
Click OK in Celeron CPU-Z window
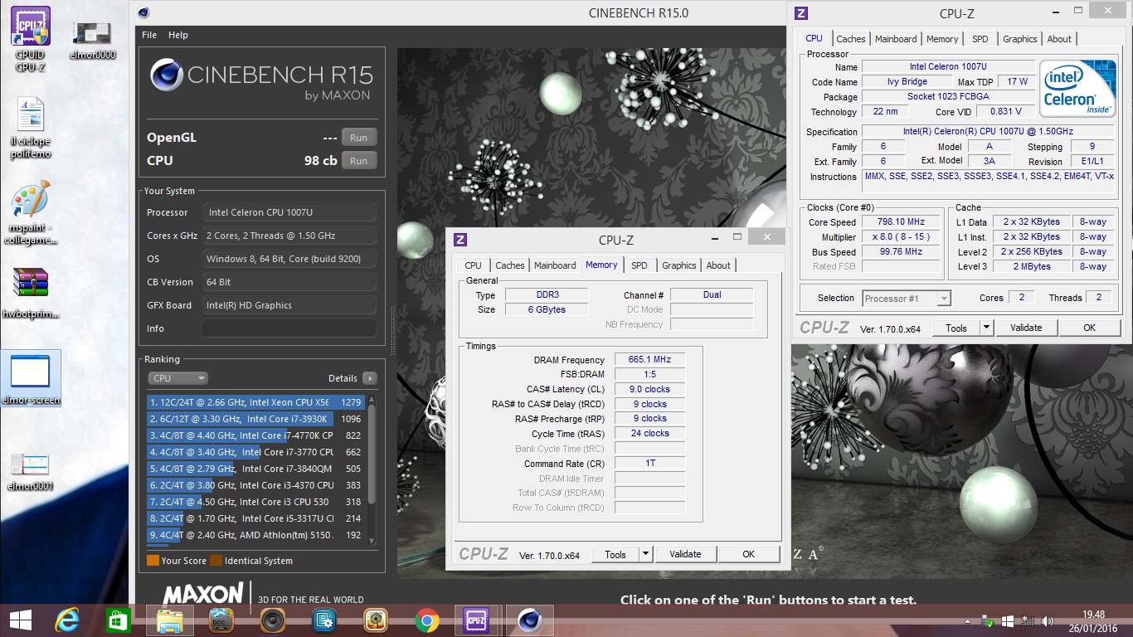pos(1089,328)
